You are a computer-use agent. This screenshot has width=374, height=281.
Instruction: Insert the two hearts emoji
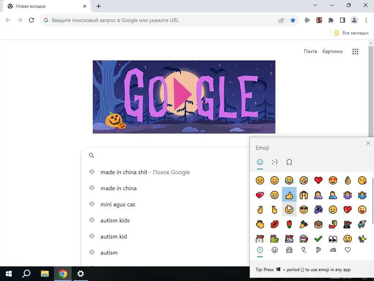[260, 195]
